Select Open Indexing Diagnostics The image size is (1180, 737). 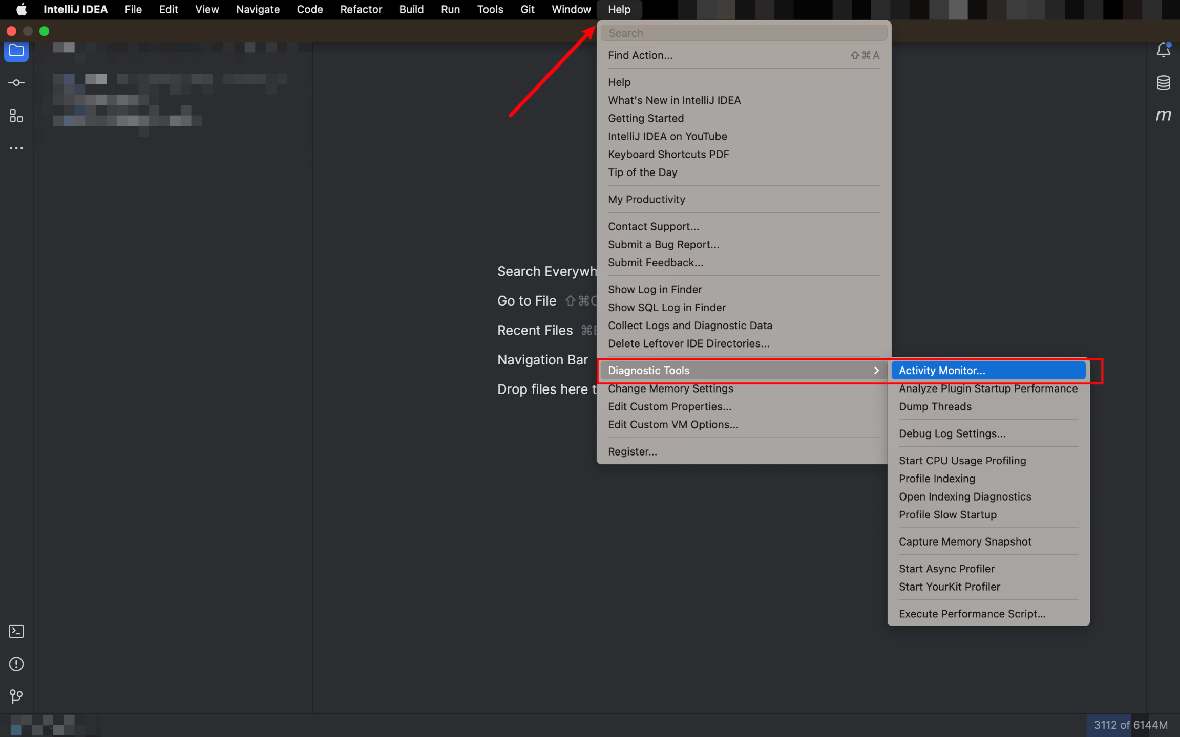[988, 496]
